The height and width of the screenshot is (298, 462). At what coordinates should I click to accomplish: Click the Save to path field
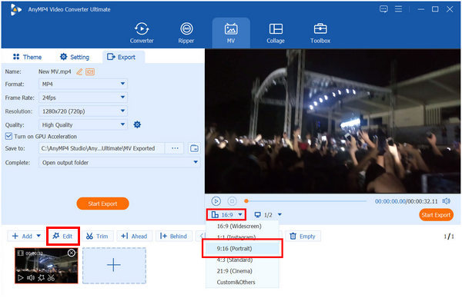coord(102,148)
